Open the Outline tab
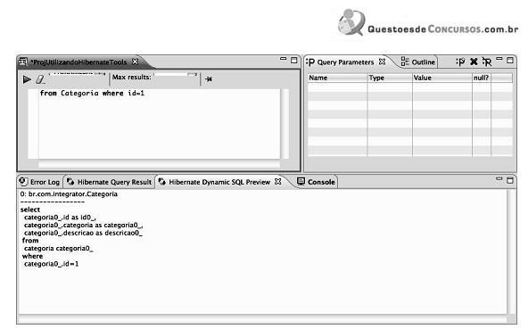This screenshot has width=528, height=329. point(418,62)
